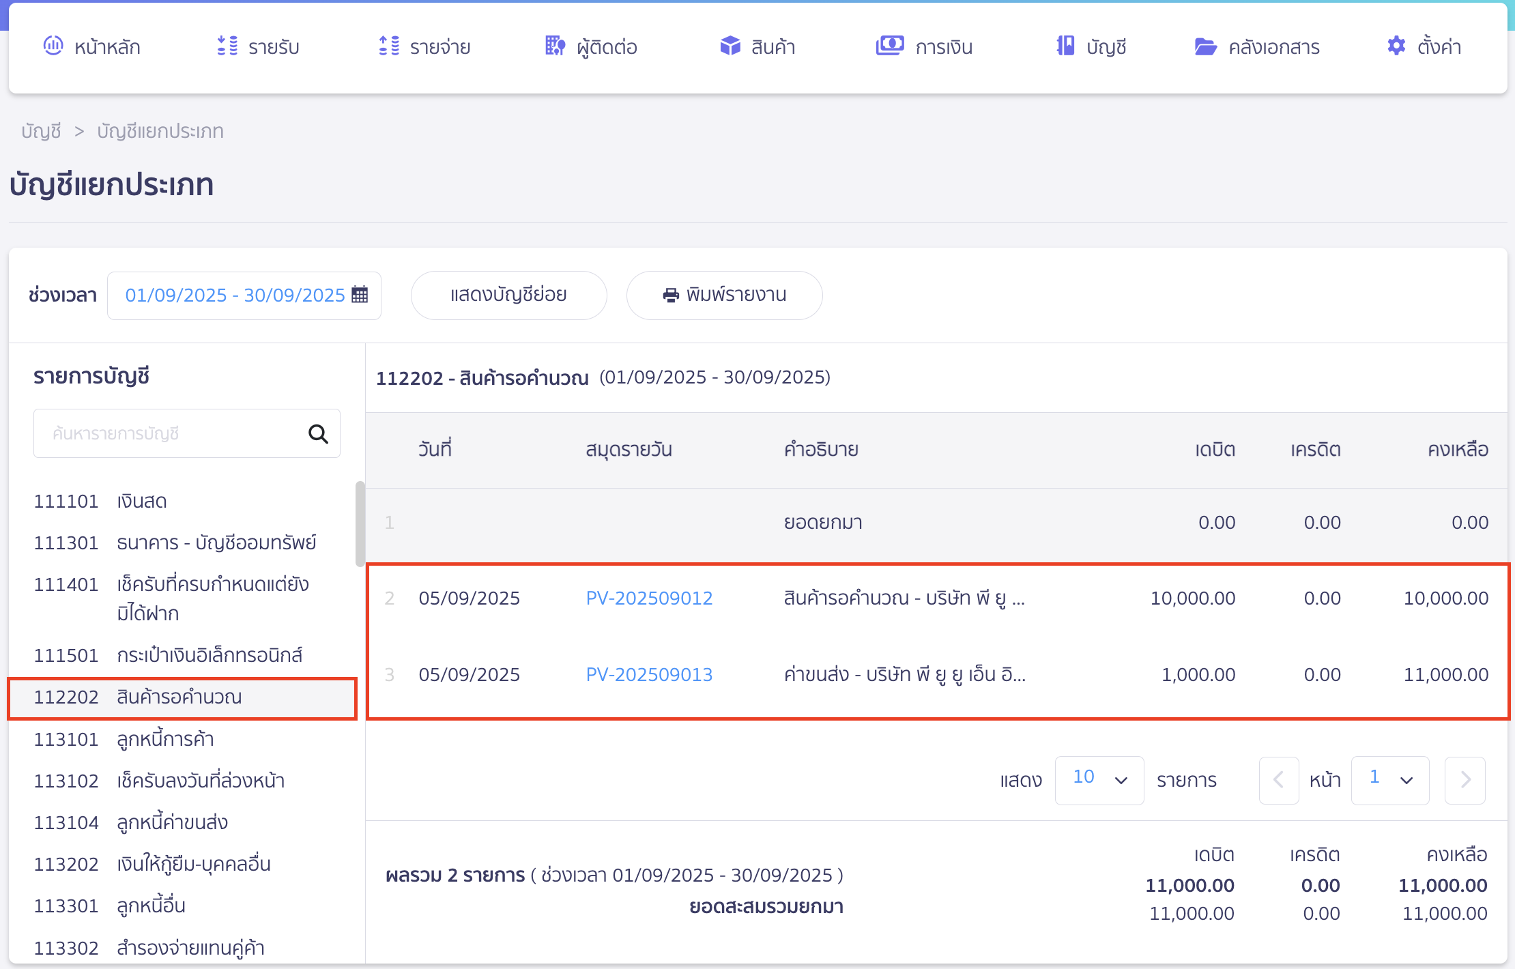This screenshot has width=1515, height=969.
Task: Click the วันที่ column header
Action: tap(435, 449)
